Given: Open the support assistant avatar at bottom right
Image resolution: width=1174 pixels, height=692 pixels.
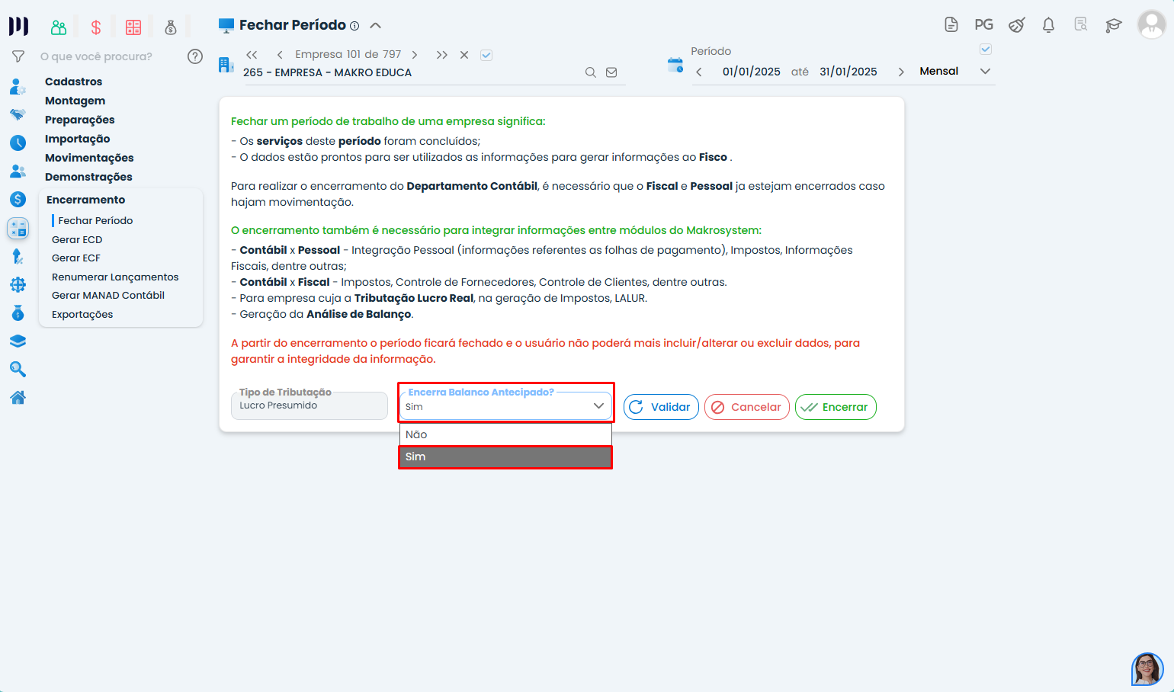Looking at the screenshot, I should coord(1147,669).
